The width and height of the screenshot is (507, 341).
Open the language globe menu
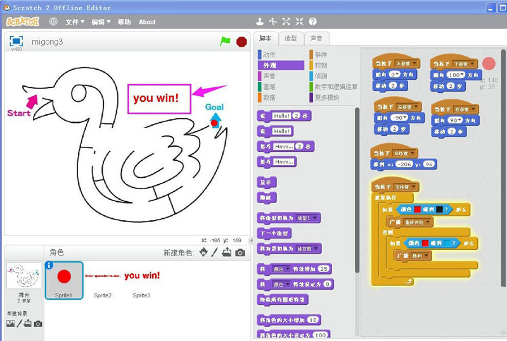[53, 22]
